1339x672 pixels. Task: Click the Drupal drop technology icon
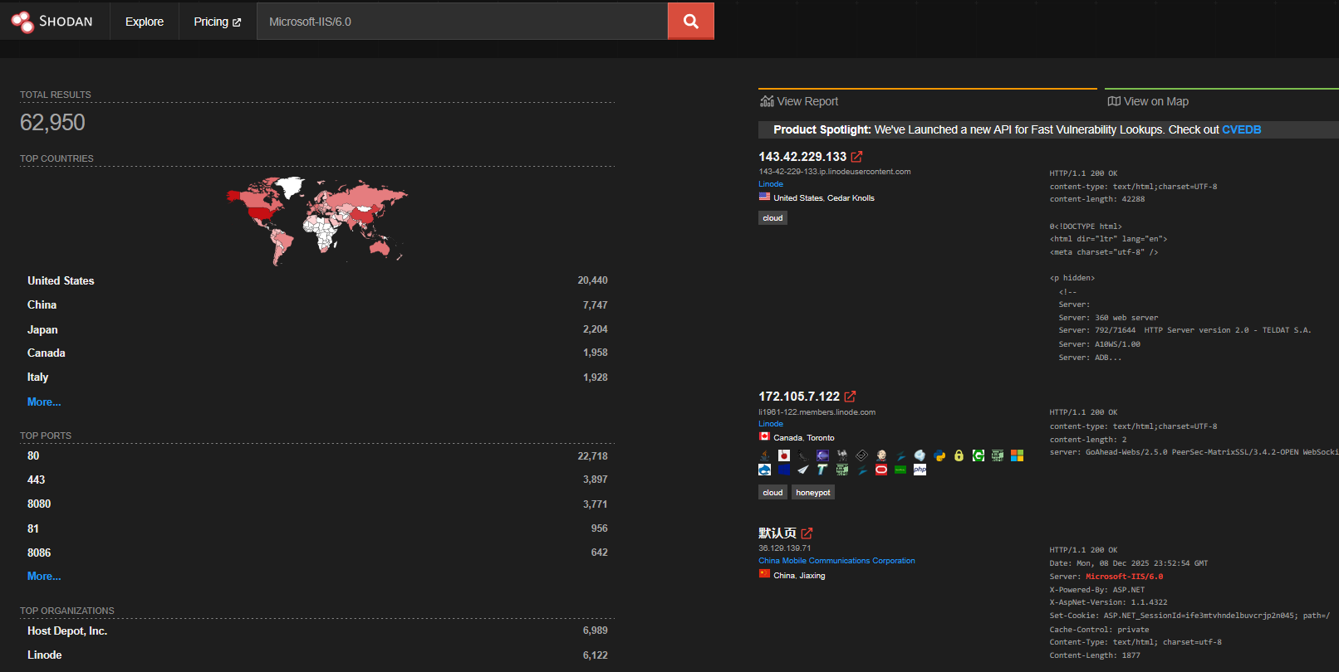point(764,470)
